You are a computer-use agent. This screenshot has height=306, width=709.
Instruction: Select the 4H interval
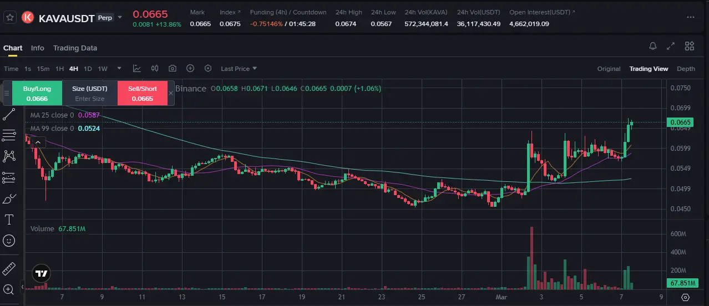(x=74, y=69)
